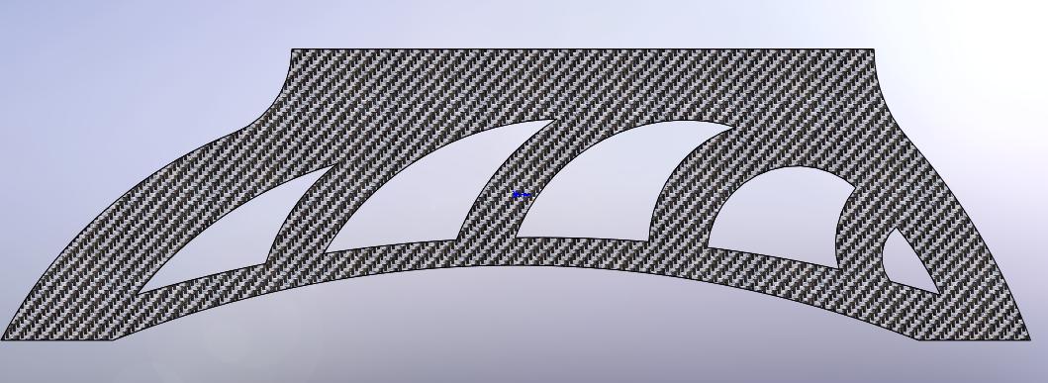Click inside the rounded fourth cutout
Screen dimensions: 1048x383
click(x=775, y=214)
